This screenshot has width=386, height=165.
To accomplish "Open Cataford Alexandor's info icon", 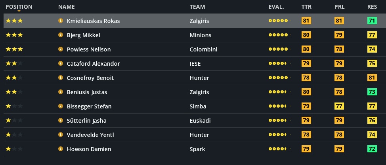I will point(61,64).
